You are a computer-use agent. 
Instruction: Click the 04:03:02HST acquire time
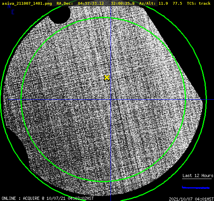click(81, 198)
